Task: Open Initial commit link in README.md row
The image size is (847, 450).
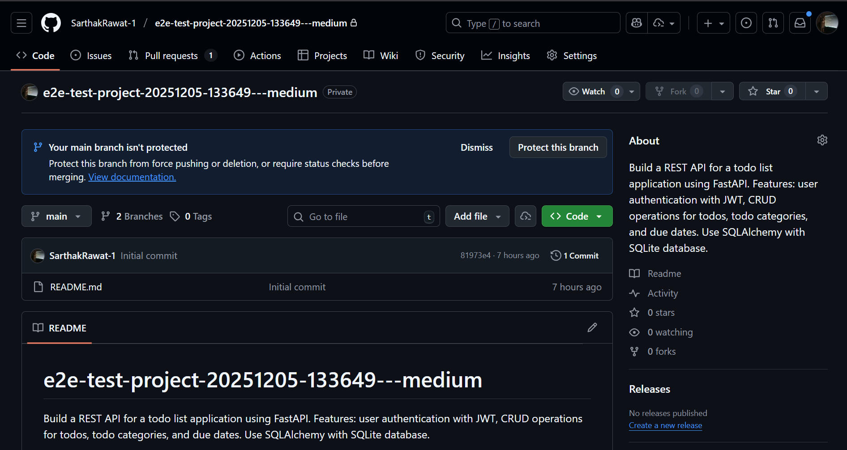Action: (x=297, y=287)
